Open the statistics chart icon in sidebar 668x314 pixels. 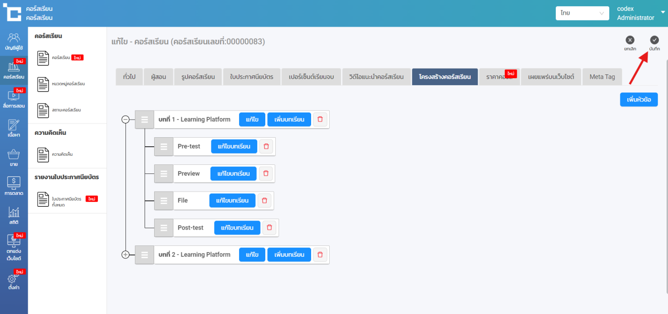14,213
